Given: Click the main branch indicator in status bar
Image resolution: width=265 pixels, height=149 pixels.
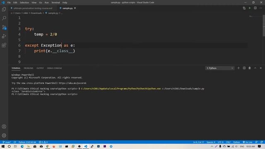Looking at the screenshot, I should [x=7, y=142].
